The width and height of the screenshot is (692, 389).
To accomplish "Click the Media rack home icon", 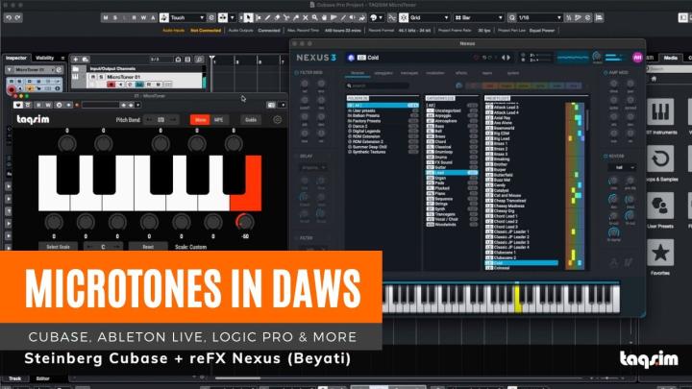I will point(655,79).
